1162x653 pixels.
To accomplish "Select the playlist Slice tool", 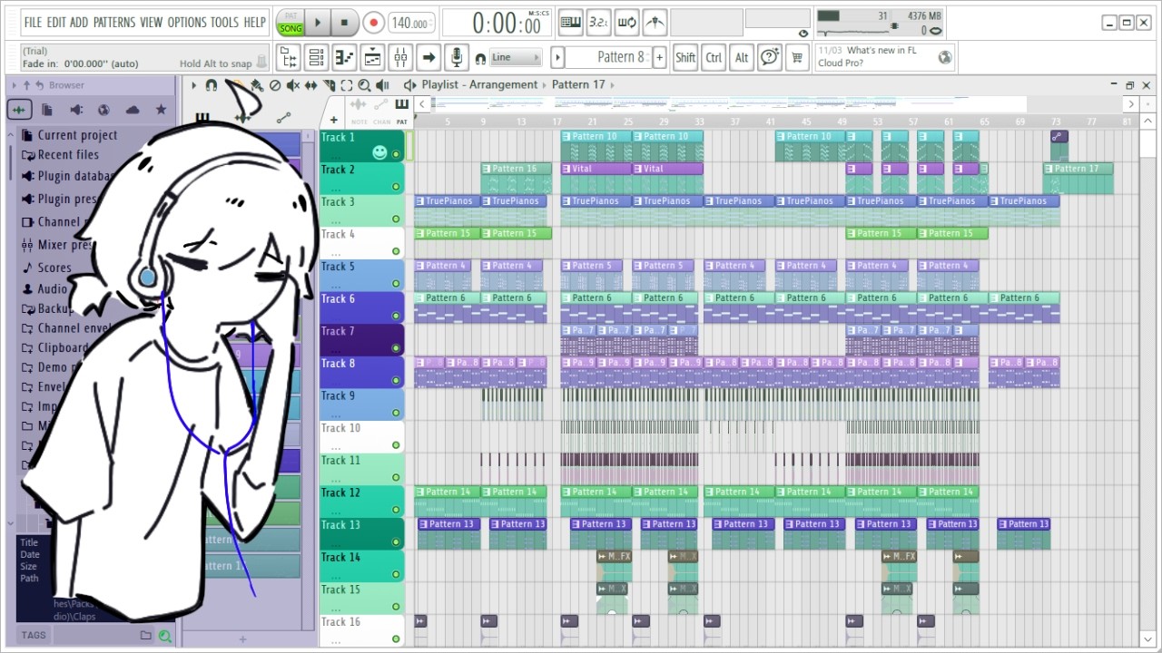I will coord(328,85).
